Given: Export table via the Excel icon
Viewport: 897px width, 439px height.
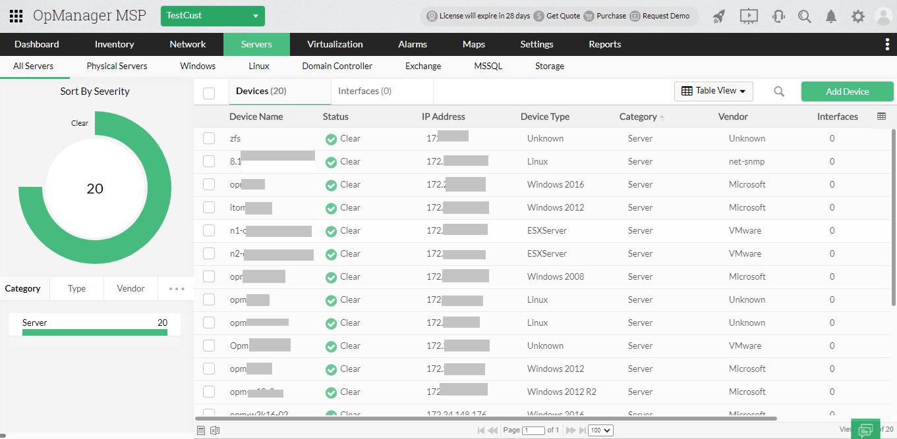Looking at the screenshot, I should pos(214,430).
